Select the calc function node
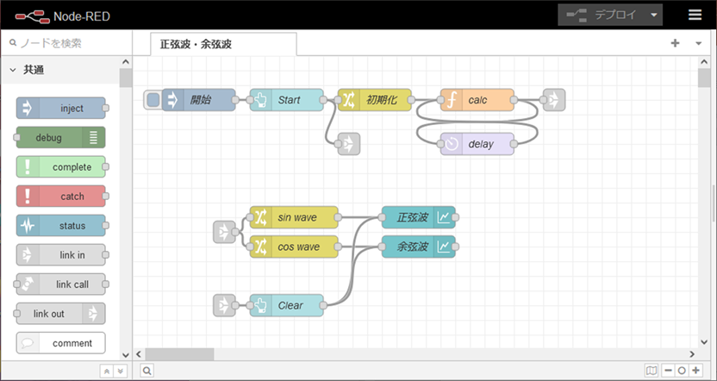717x381 pixels. (x=477, y=100)
